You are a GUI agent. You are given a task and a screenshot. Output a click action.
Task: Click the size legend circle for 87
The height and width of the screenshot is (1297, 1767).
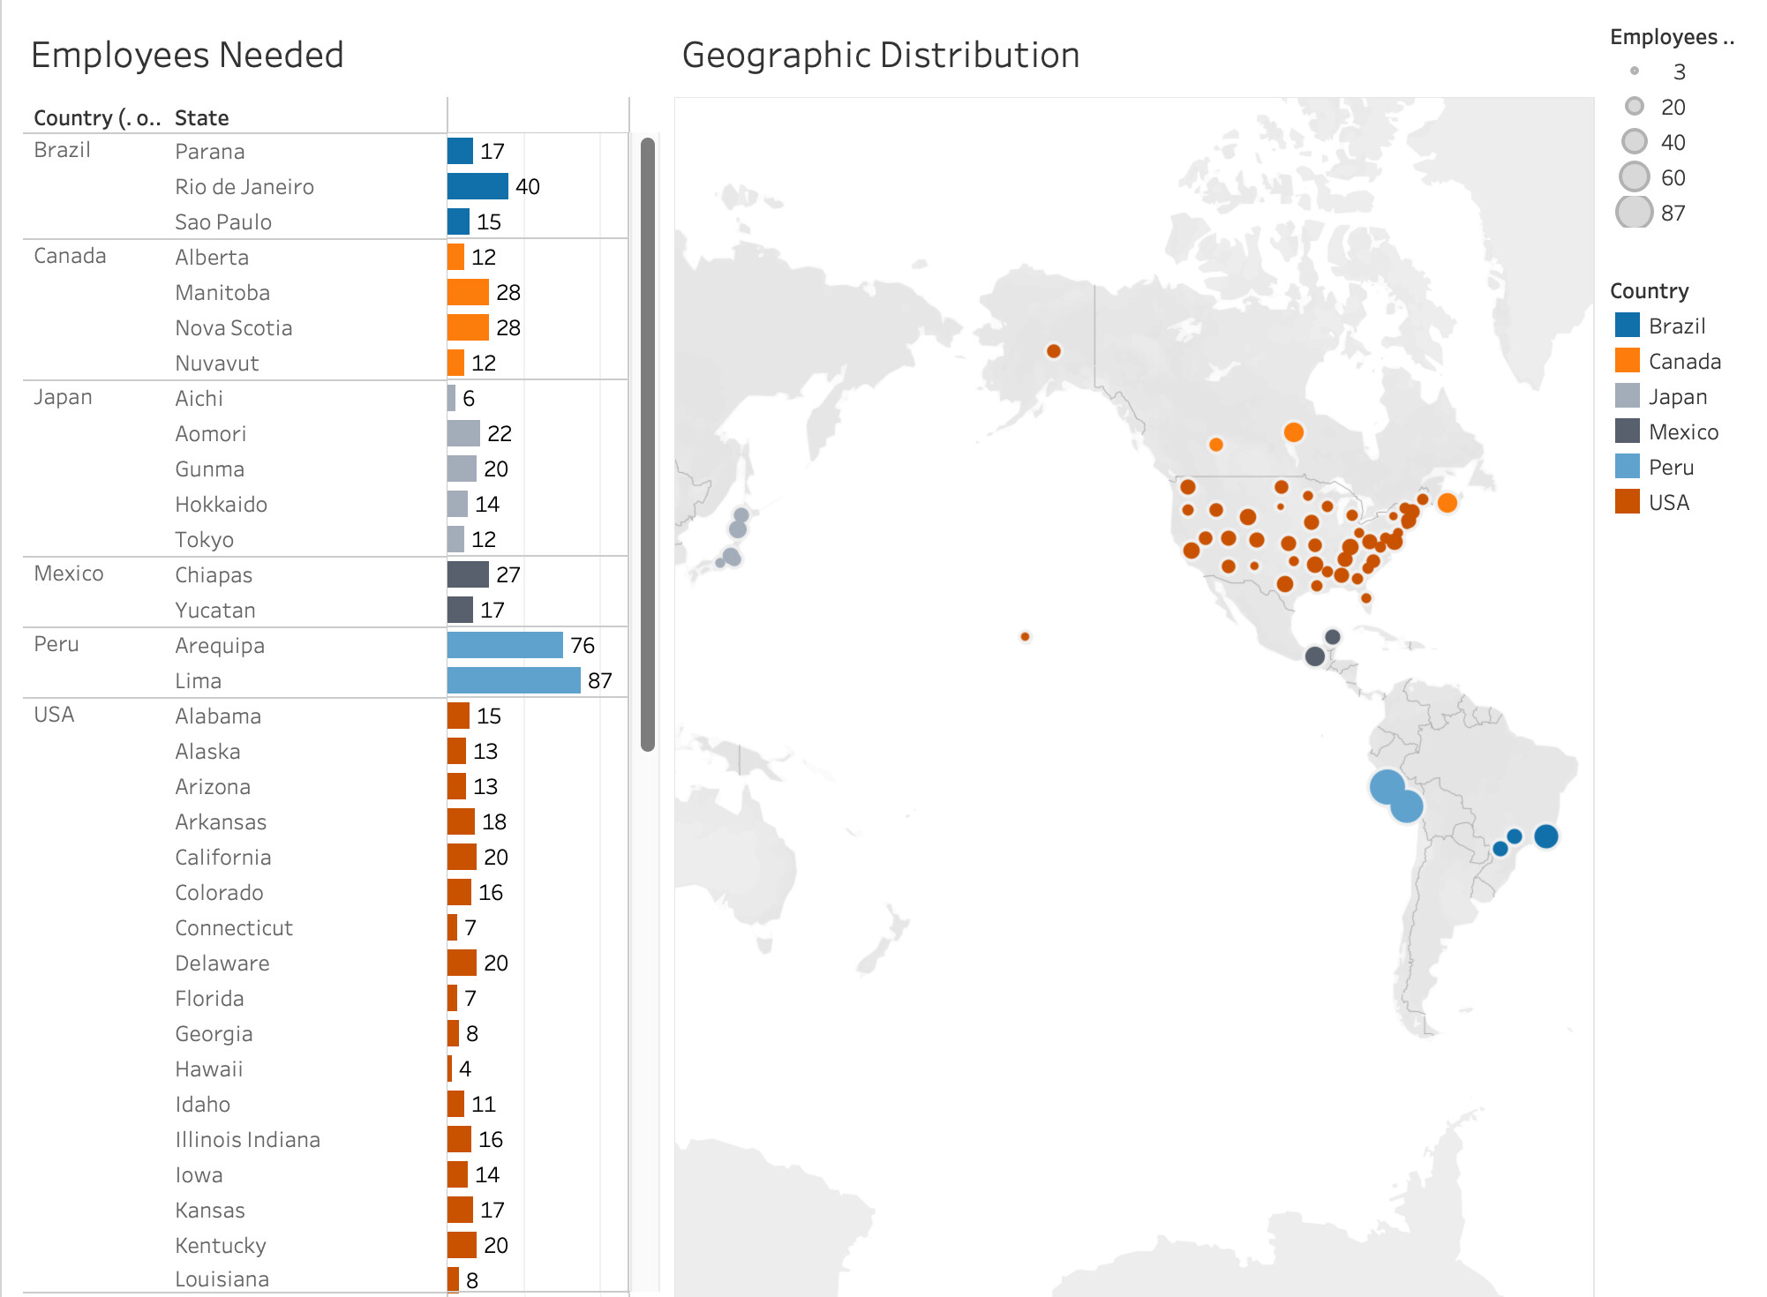1635,212
